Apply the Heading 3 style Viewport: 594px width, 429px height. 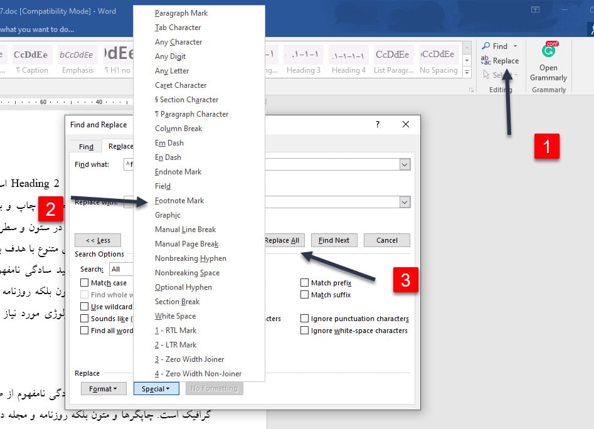304,61
